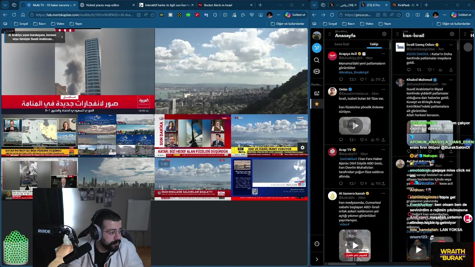The image size is (475, 267).
Task: Open Arapça Acil profile name
Action: [x=348, y=54]
